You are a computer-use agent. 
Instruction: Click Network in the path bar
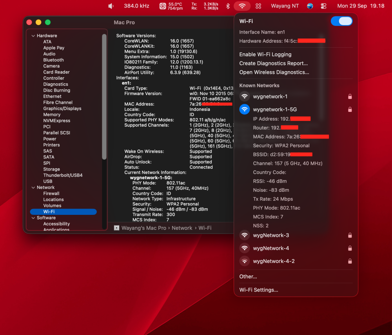pyautogui.click(x=182, y=228)
